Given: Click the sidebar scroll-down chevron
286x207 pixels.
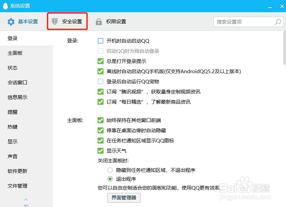Looking at the screenshot, I should [26, 205].
